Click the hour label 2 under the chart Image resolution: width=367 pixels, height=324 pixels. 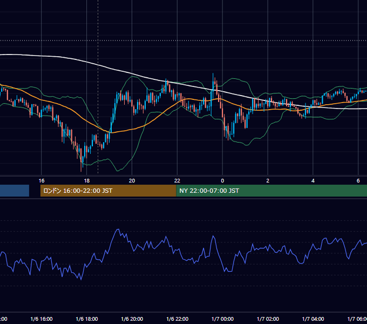268,181
